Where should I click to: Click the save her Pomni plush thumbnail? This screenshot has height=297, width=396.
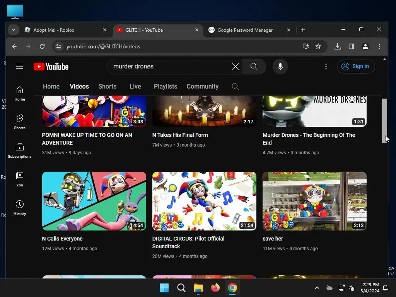(314, 201)
